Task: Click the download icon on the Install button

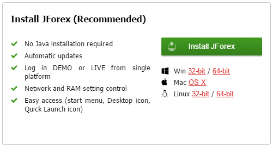Action: 172,46
